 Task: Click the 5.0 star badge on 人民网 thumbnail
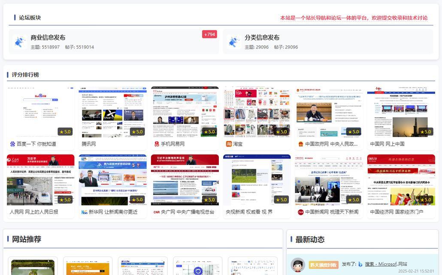tap(65, 200)
